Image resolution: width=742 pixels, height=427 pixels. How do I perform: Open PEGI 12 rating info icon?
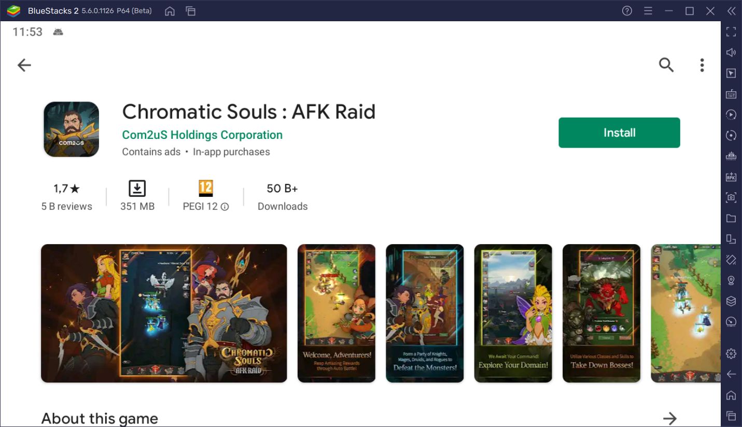[x=225, y=207]
